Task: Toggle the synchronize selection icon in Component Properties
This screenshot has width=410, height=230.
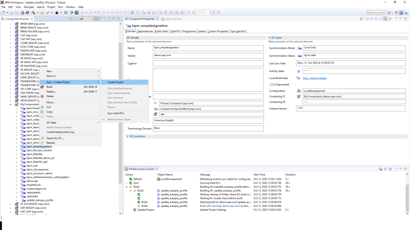Action: point(385,19)
